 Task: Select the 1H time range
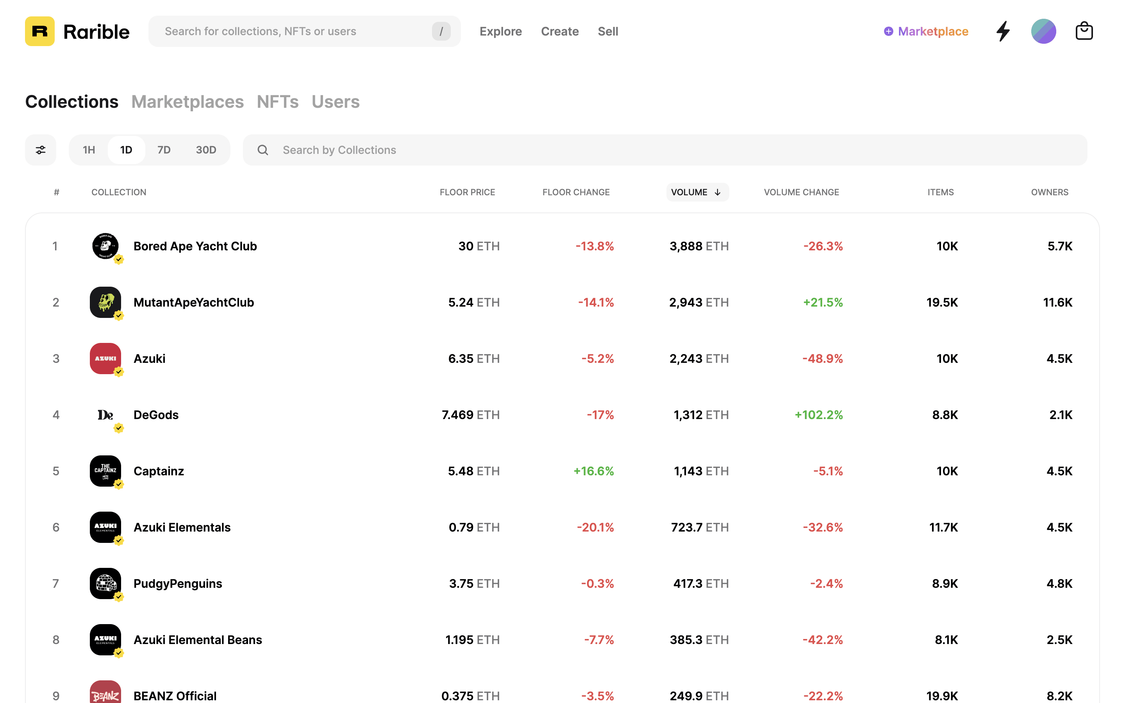point(89,150)
